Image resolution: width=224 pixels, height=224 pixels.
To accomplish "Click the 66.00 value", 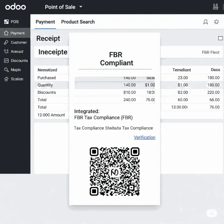I will pos(215,100).
